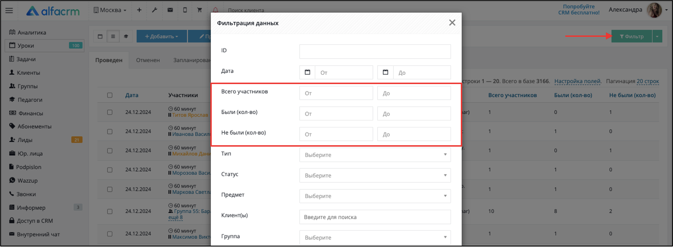
Task: Switch to the Отменен tab
Action: (x=148, y=60)
